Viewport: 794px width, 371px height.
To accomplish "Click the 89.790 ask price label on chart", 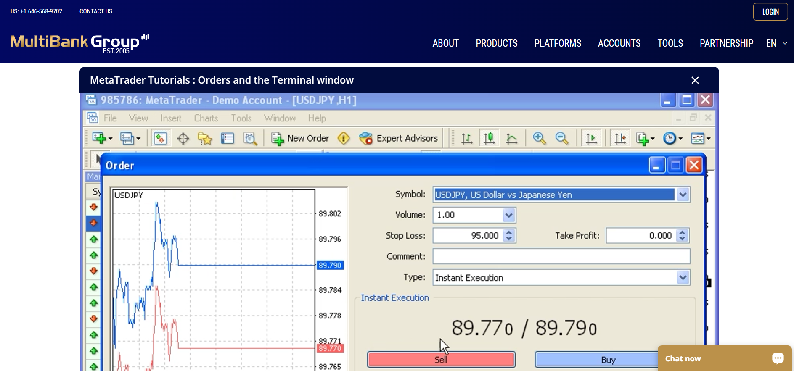I will tap(330, 266).
